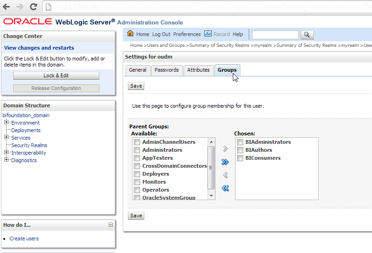Click the Release Configuration button

click(56, 88)
